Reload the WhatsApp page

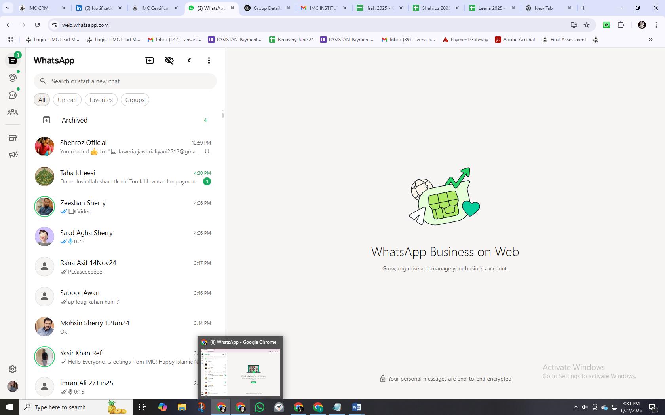(37, 25)
